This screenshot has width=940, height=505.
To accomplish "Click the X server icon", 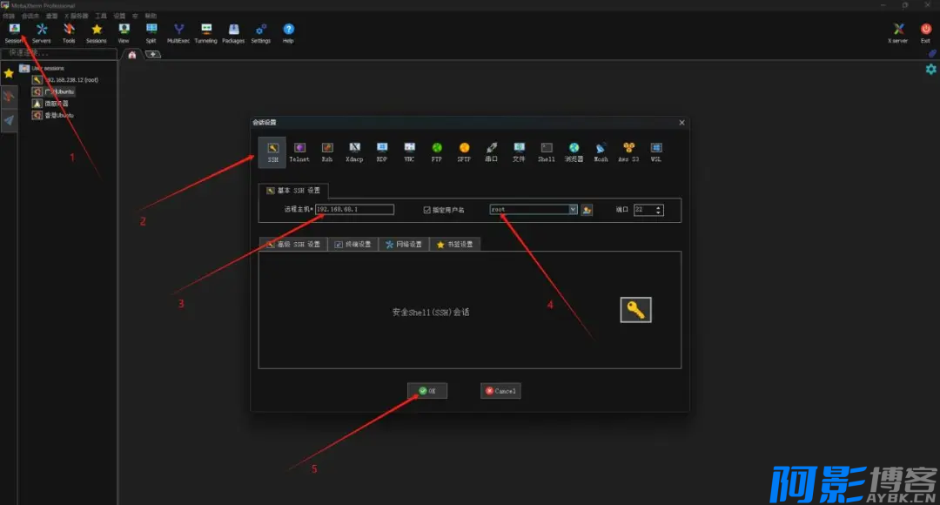I will click(x=897, y=34).
